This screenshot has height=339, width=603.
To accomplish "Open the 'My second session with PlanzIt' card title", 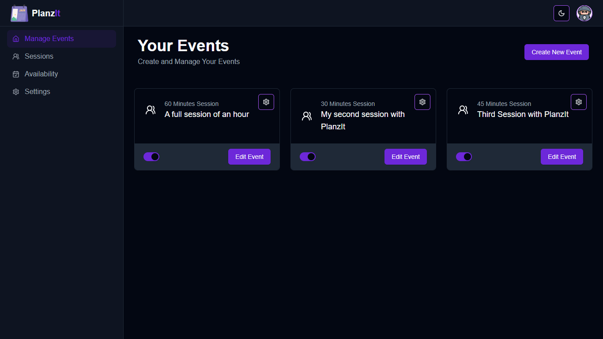I will click(363, 120).
